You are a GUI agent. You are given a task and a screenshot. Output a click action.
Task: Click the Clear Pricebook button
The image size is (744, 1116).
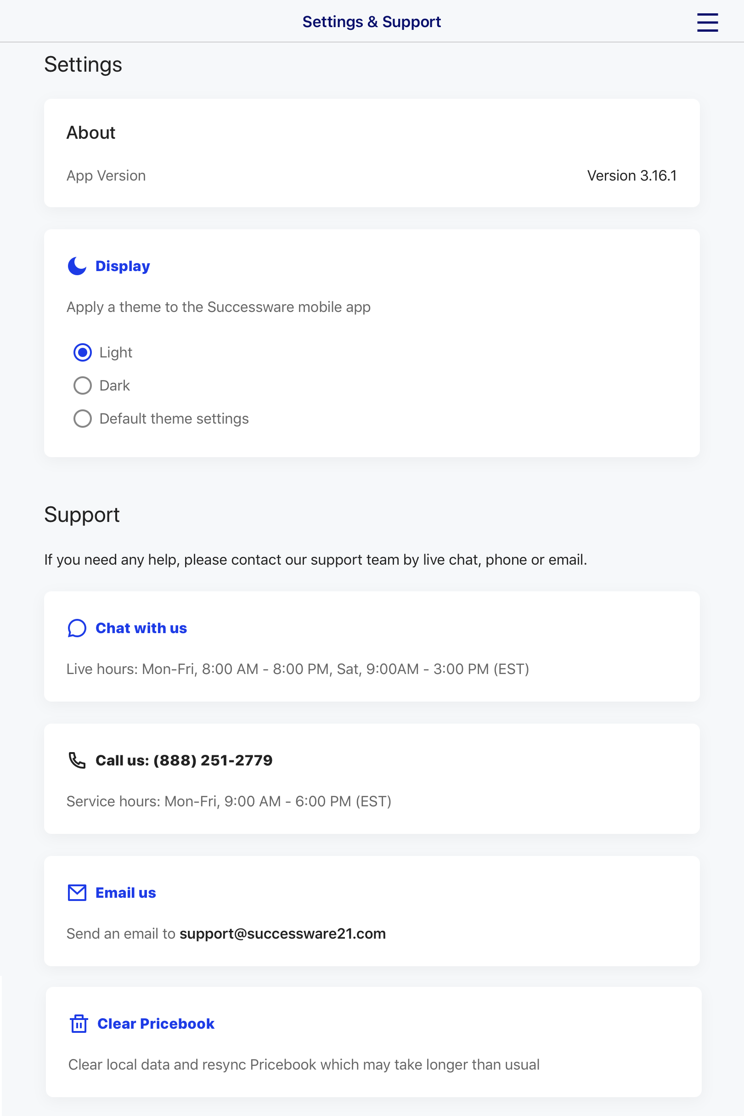pyautogui.click(x=156, y=1024)
